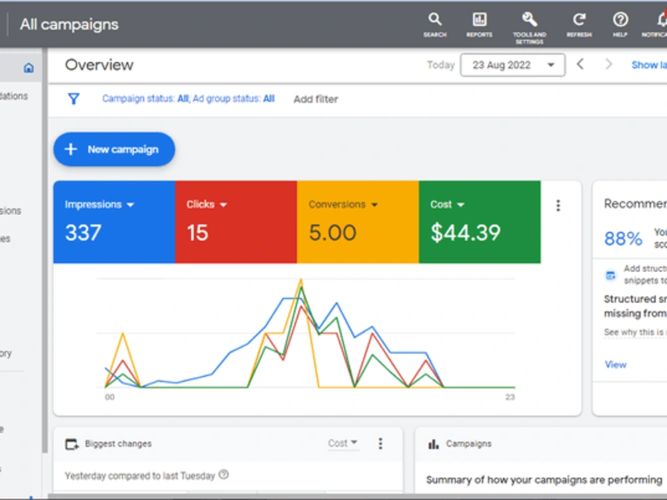
Task: Open the metrics card three-dot menu
Action: pyautogui.click(x=558, y=206)
